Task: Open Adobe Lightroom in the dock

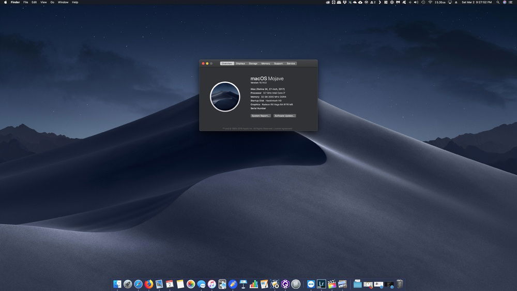Action: [x=321, y=284]
